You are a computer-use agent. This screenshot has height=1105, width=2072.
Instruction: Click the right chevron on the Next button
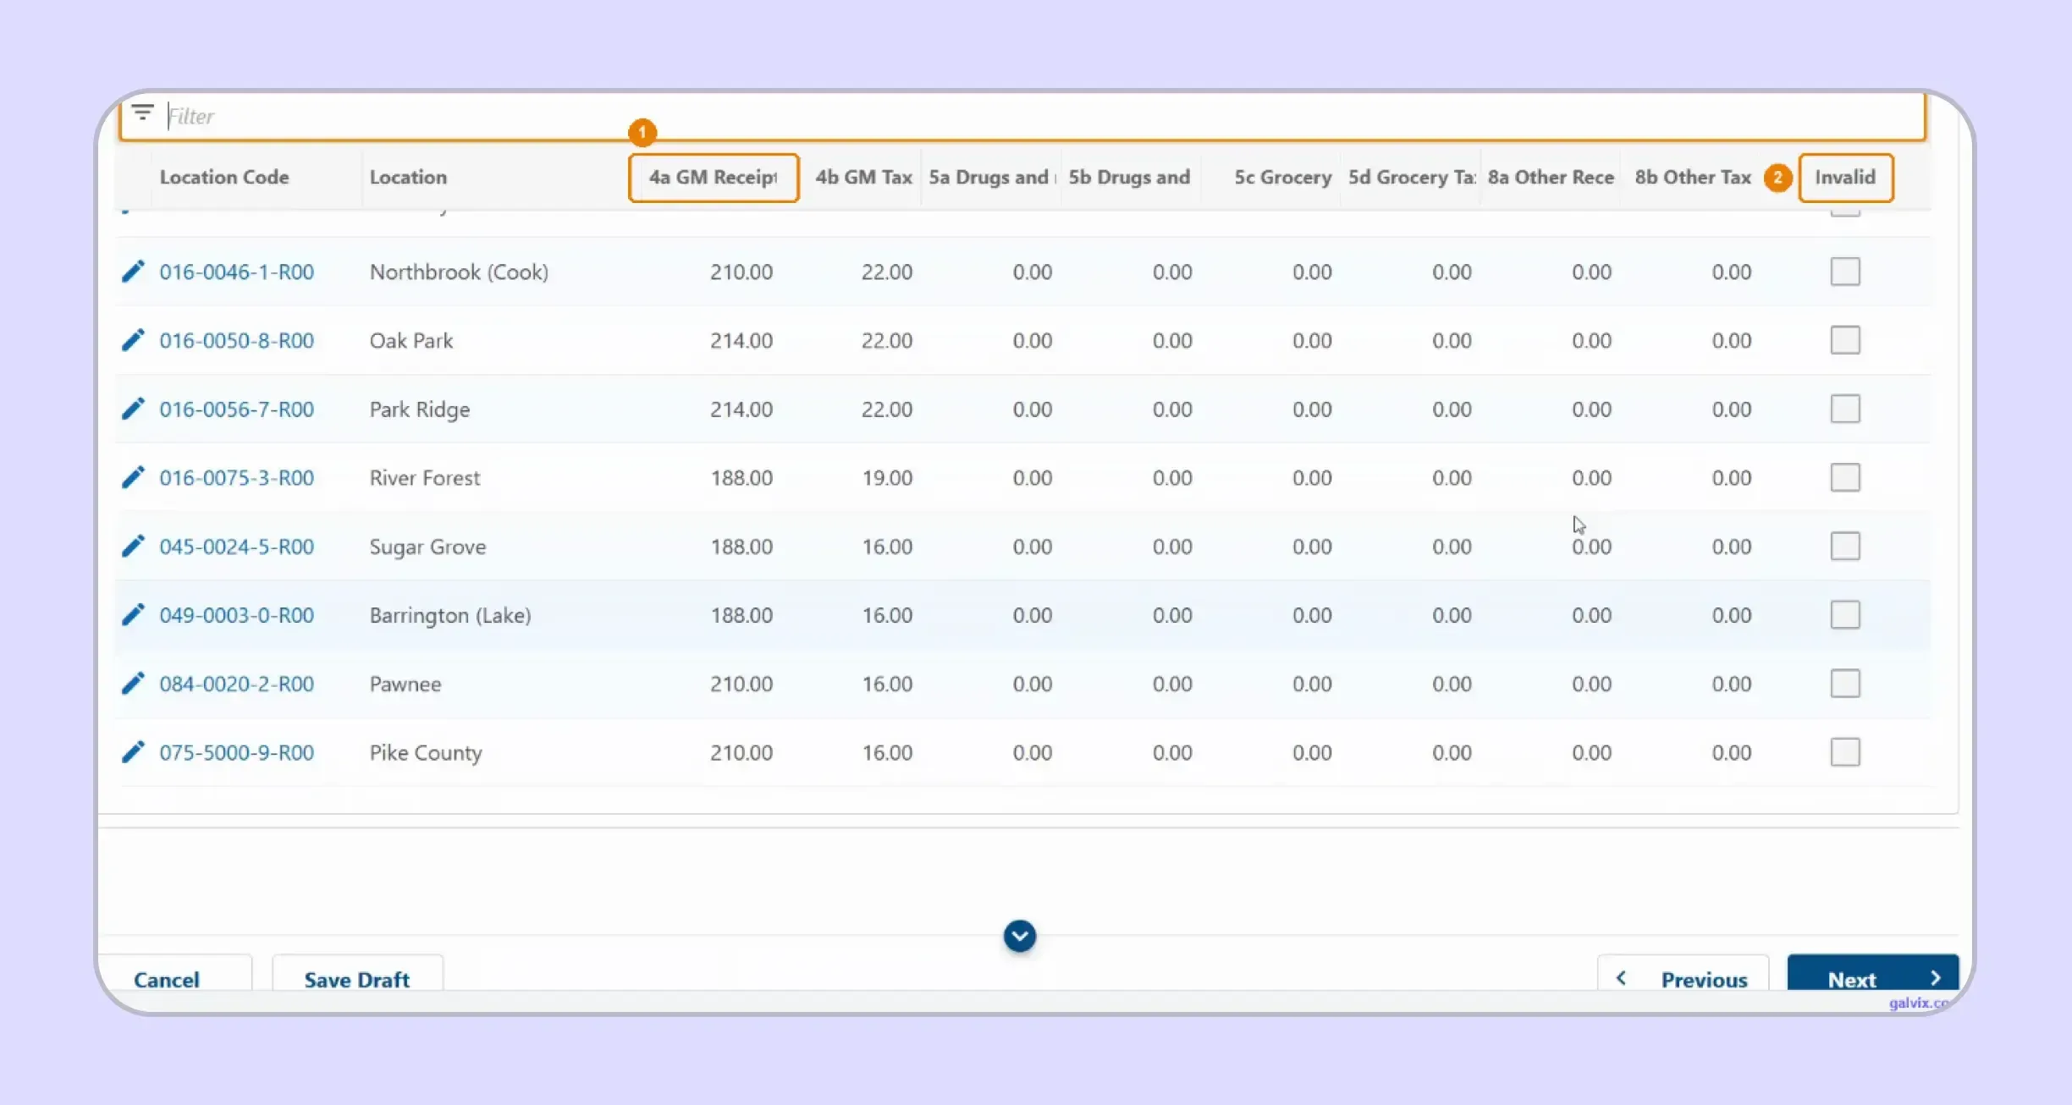pos(1936,978)
